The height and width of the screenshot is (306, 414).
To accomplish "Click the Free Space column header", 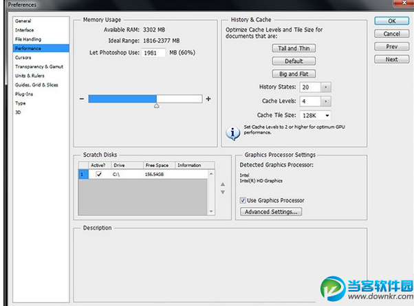I will 160,165.
